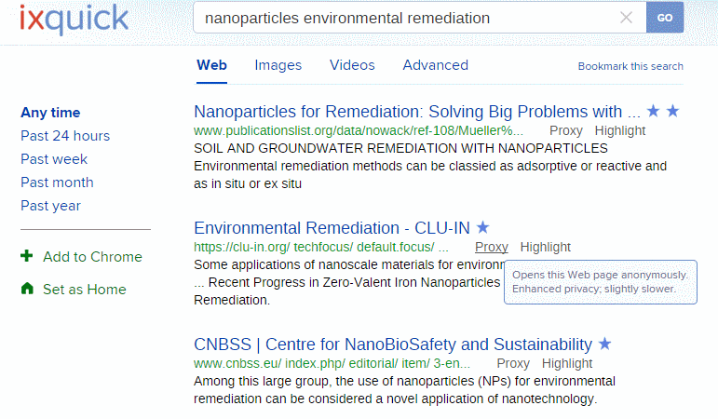Switch to the Images tab
Viewport: 718px width, 419px height.
coord(278,65)
